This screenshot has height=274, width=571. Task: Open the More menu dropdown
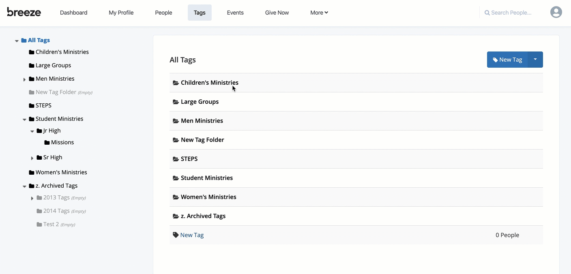[x=319, y=13]
